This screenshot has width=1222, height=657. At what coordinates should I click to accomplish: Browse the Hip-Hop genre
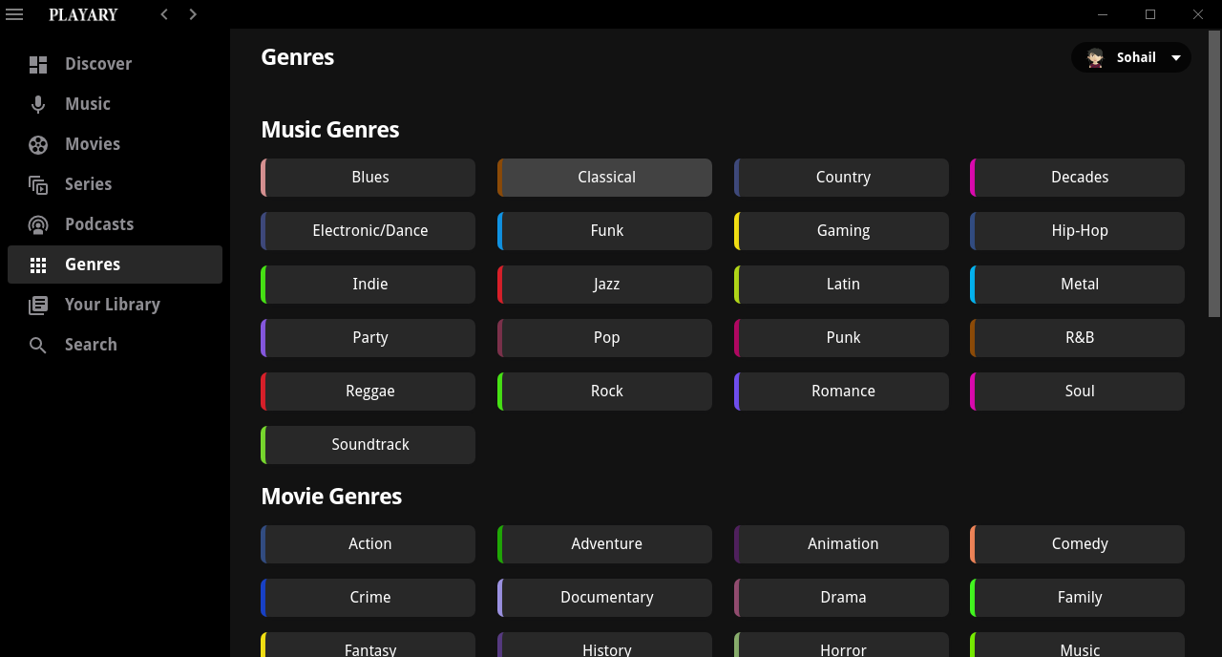point(1079,230)
